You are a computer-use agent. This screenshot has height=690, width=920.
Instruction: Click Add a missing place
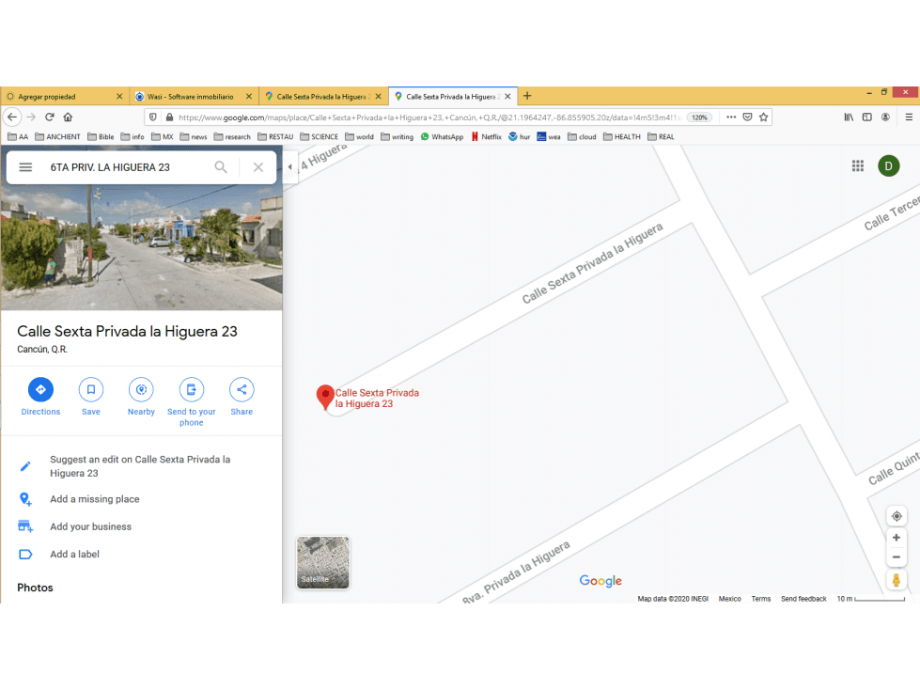pos(95,499)
